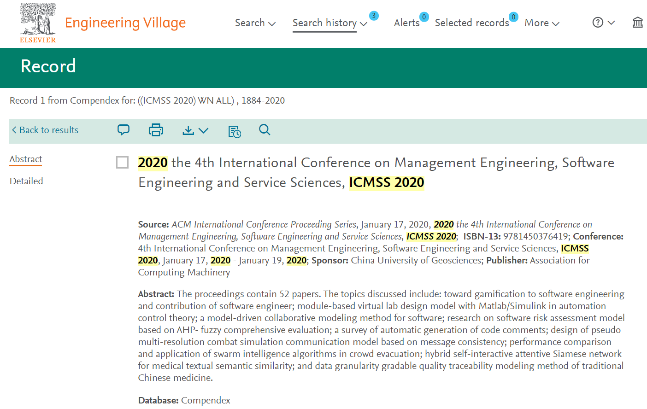Click the 'Database: Compendex' text

coord(184,401)
